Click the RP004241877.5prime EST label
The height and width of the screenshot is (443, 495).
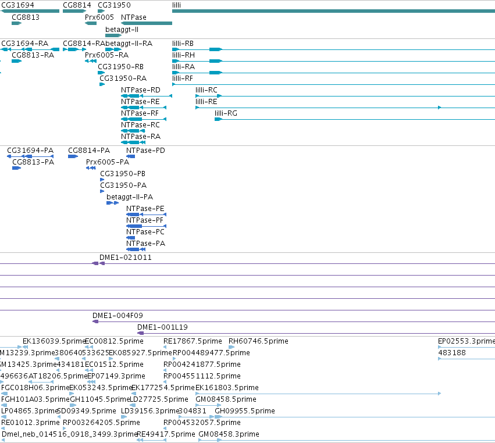click(x=202, y=364)
